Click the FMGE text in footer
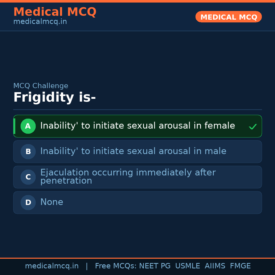This screenshot has height=275, width=275. click(240, 266)
